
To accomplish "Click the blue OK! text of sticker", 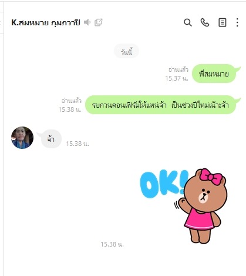I will (x=163, y=184).
